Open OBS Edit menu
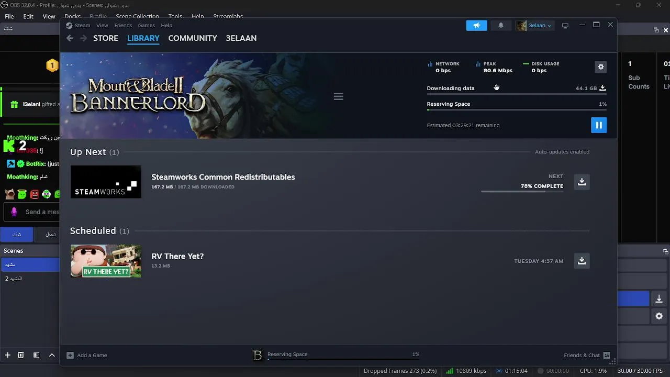The width and height of the screenshot is (670, 377). 28,16
